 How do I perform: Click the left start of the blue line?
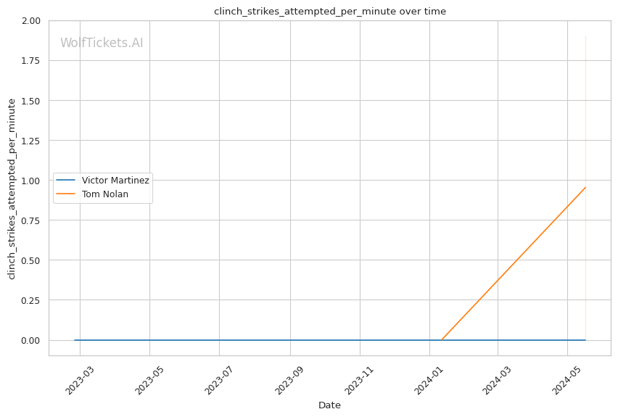75,340
